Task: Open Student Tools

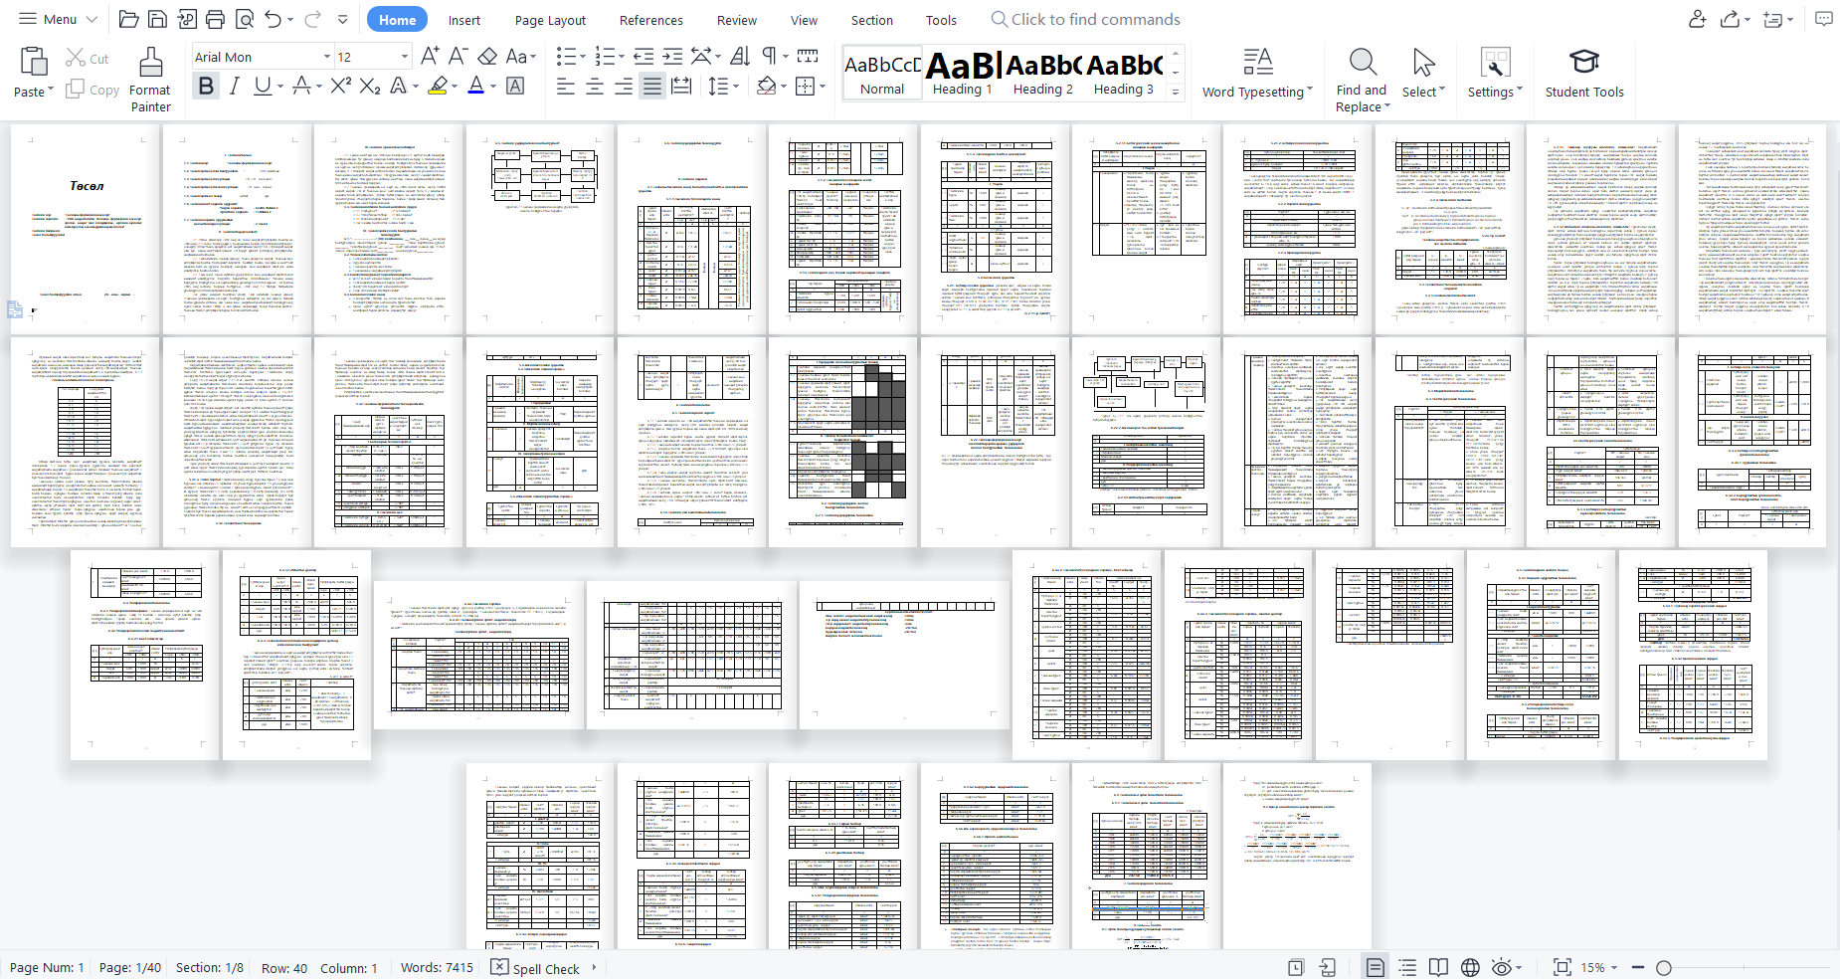Action: [1583, 74]
